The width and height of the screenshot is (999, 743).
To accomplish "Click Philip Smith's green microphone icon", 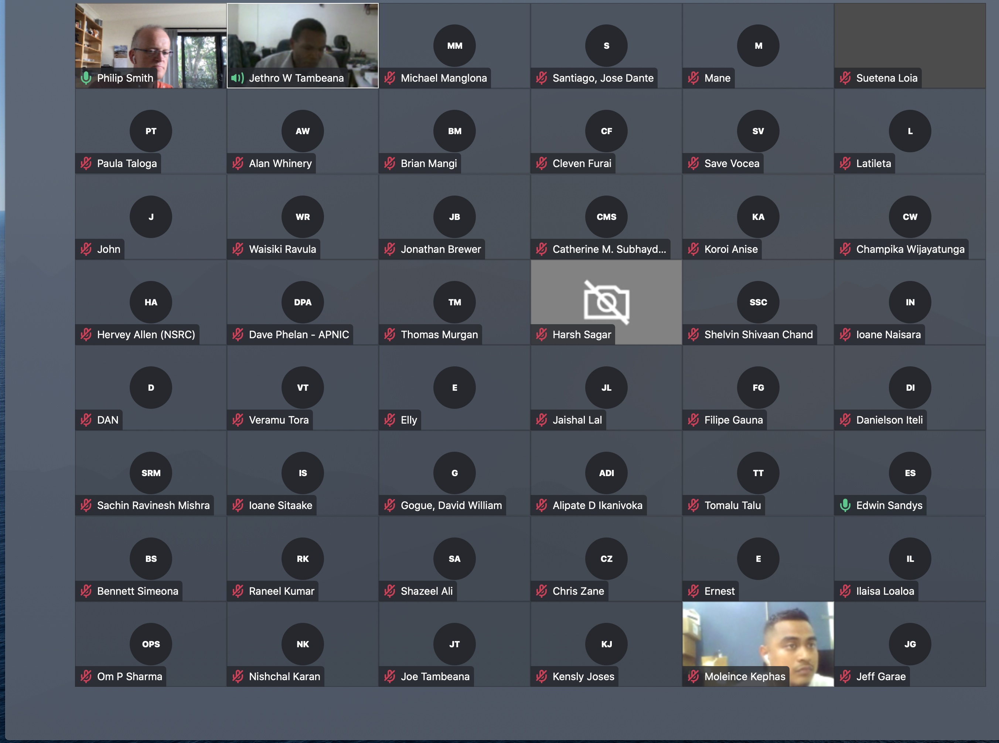I will click(86, 78).
